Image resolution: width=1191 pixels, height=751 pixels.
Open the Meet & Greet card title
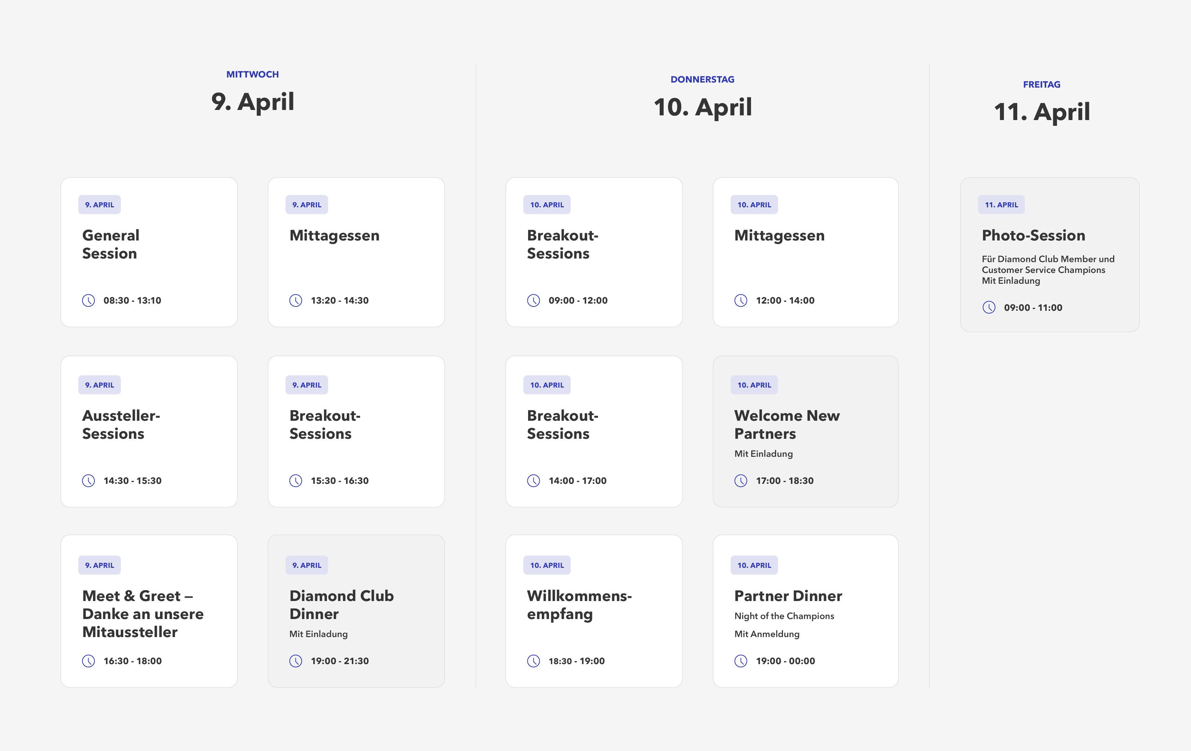[x=142, y=614]
